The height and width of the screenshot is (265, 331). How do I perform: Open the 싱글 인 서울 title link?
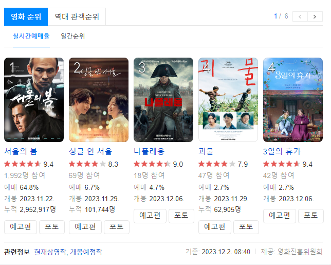[90, 151]
